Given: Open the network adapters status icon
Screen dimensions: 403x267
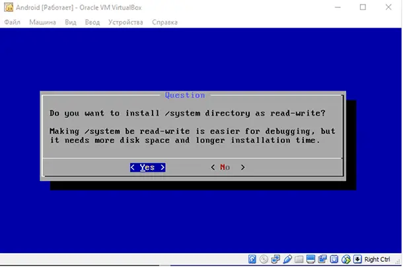Looking at the screenshot, I should coord(275,259).
